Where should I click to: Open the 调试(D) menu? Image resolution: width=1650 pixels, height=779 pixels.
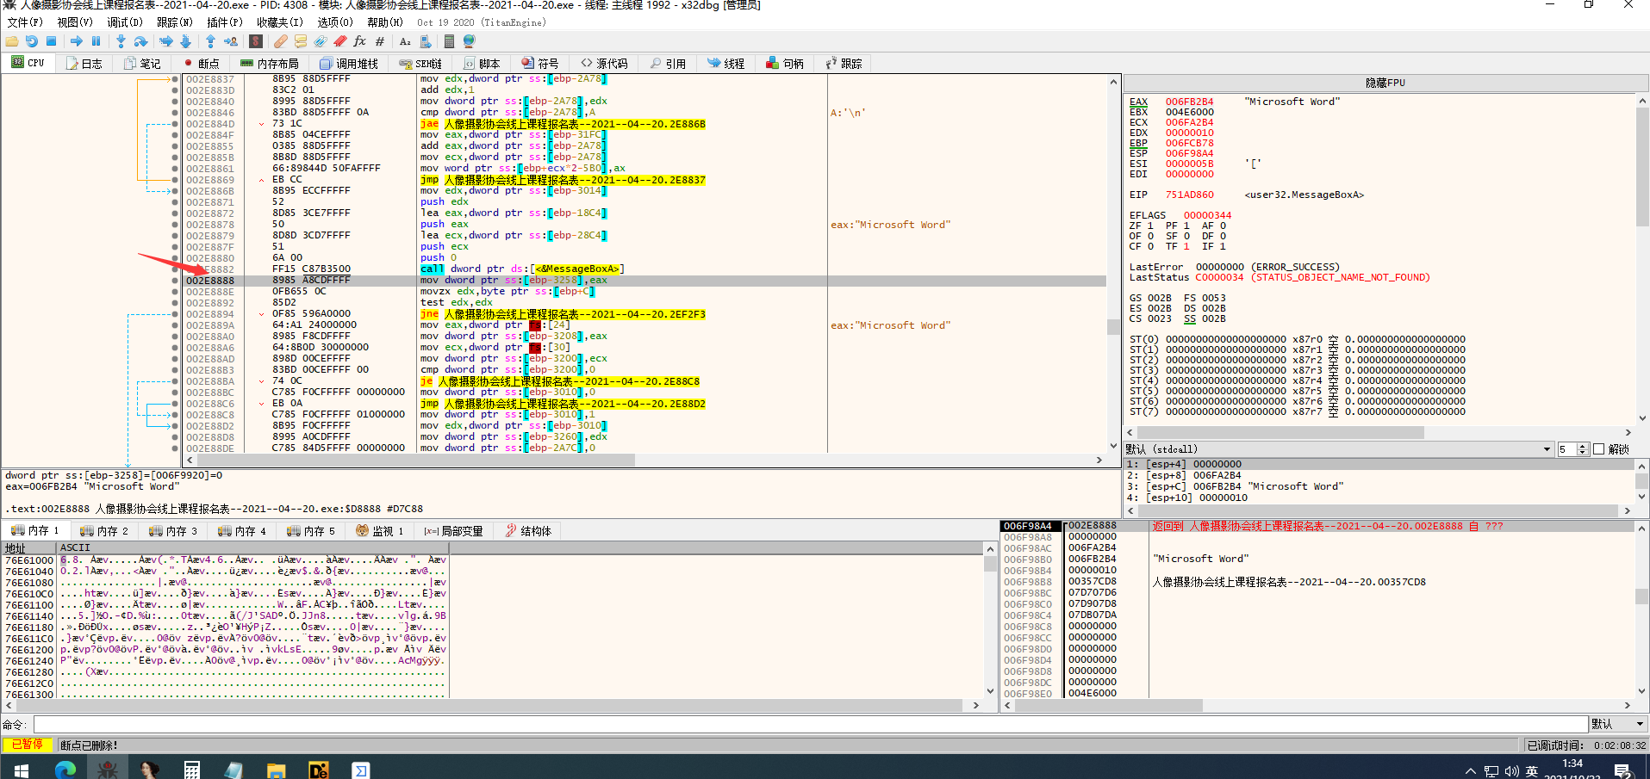pyautogui.click(x=124, y=22)
